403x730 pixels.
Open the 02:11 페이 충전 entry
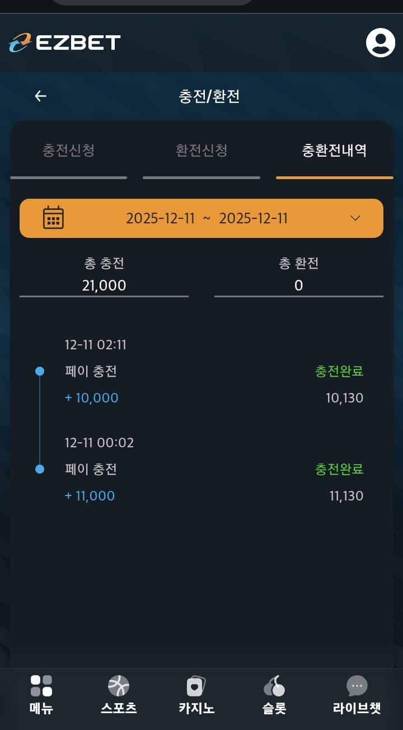[91, 371]
